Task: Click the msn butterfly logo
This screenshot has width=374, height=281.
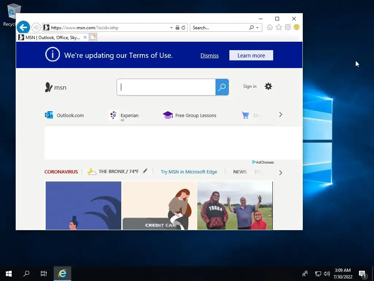Action: (56, 87)
